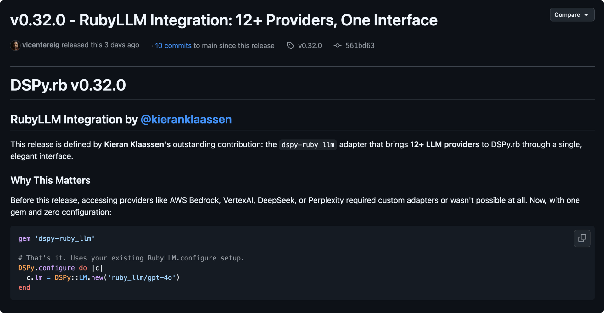Viewport: 604px width, 313px height.
Task: Copy the code block with the copy icon
Action: (x=582, y=238)
